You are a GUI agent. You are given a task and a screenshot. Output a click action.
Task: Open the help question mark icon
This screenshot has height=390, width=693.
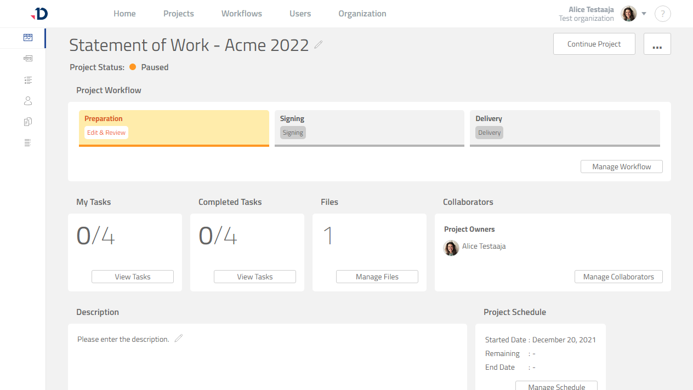(662, 13)
